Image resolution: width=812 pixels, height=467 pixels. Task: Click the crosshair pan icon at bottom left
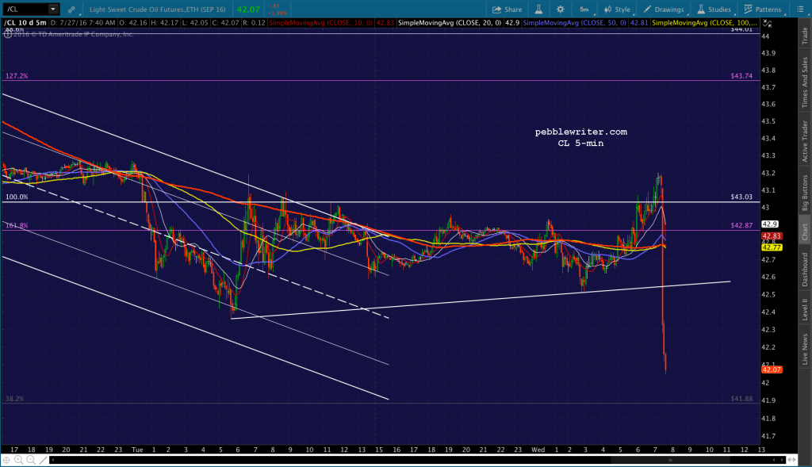coord(6,460)
